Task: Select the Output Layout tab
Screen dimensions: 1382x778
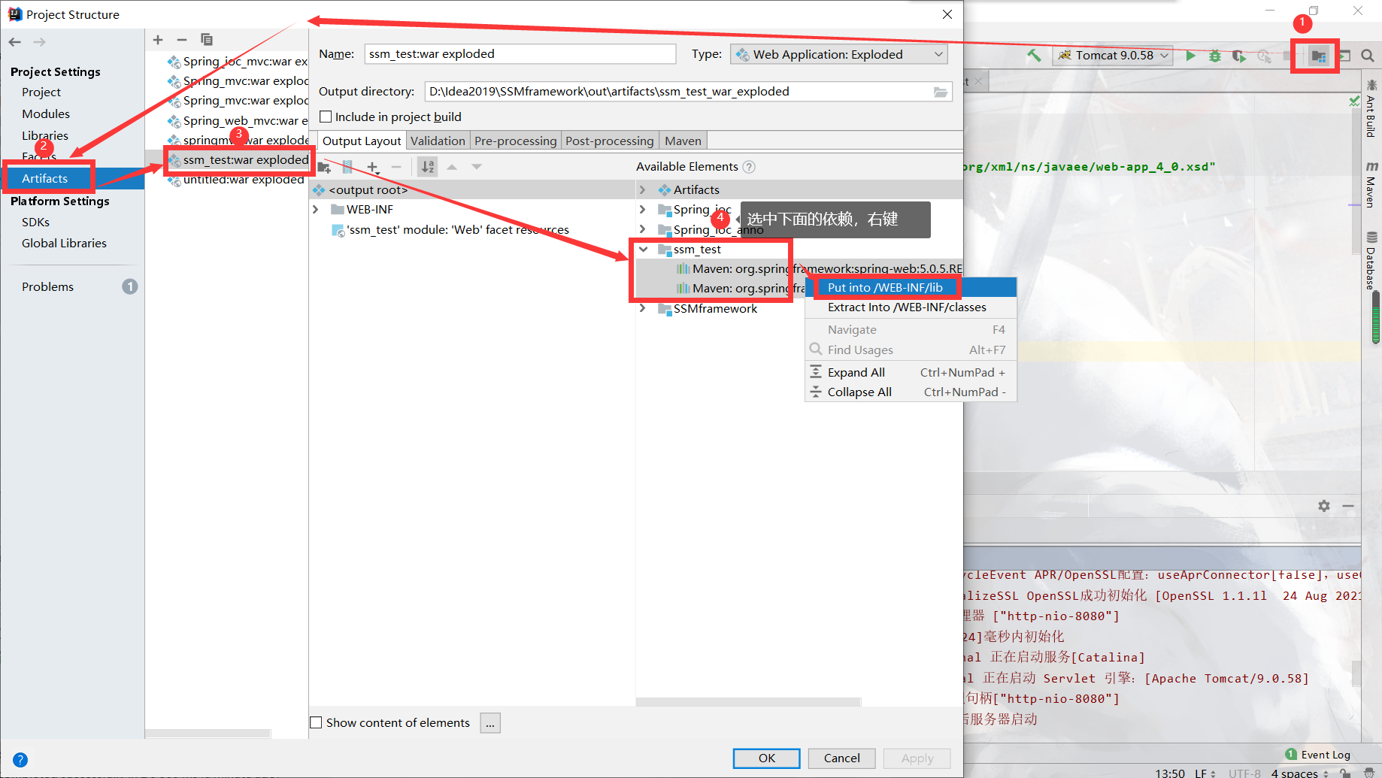Action: 362,141
